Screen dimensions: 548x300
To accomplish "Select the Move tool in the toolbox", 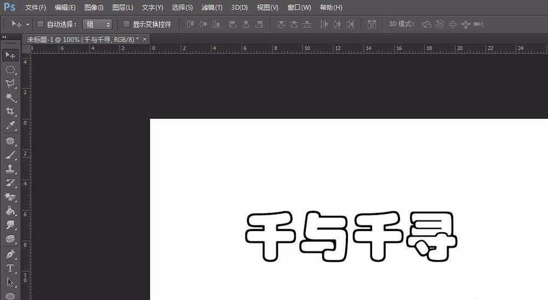I will (x=10, y=55).
